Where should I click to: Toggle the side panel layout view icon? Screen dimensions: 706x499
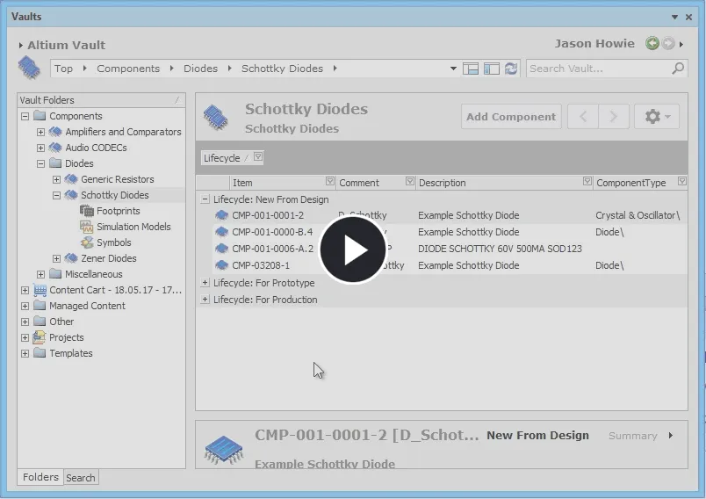(x=491, y=69)
